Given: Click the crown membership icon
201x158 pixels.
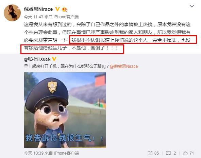Looking at the screenshot, I should tap(65, 9).
